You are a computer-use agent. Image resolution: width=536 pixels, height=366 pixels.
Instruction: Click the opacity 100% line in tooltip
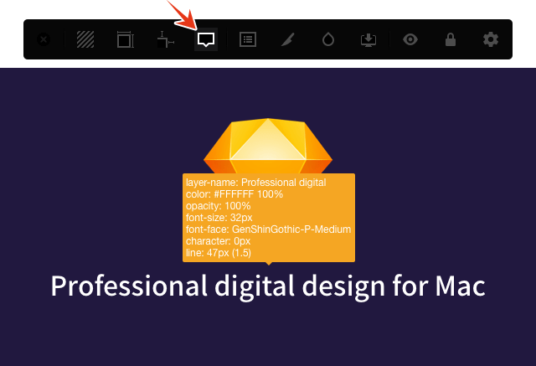tap(218, 205)
